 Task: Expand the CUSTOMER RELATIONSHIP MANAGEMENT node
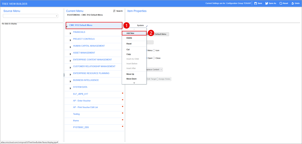coord(70,68)
